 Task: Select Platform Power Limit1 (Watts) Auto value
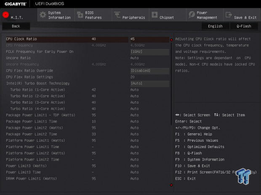tap(134, 140)
